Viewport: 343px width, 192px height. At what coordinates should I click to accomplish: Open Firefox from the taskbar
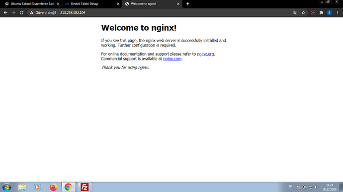(53, 187)
